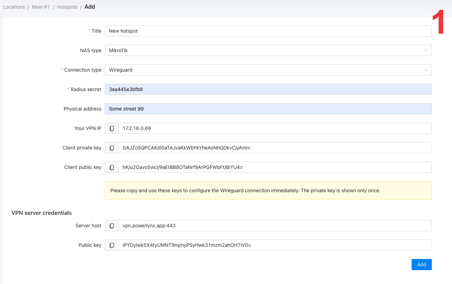Image resolution: width=452 pixels, height=284 pixels.
Task: Click into the Radius secret field
Action: [x=268, y=89]
